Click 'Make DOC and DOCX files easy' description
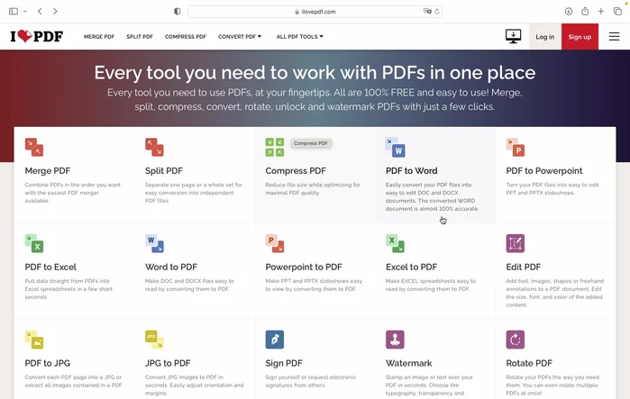The height and width of the screenshot is (399, 630). (x=189, y=285)
